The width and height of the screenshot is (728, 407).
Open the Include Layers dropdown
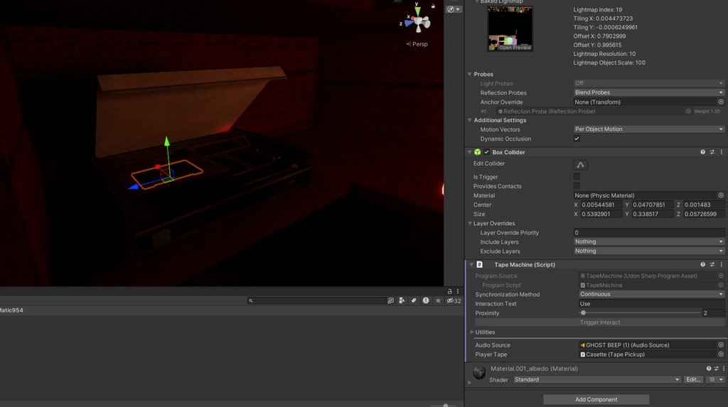pos(648,242)
